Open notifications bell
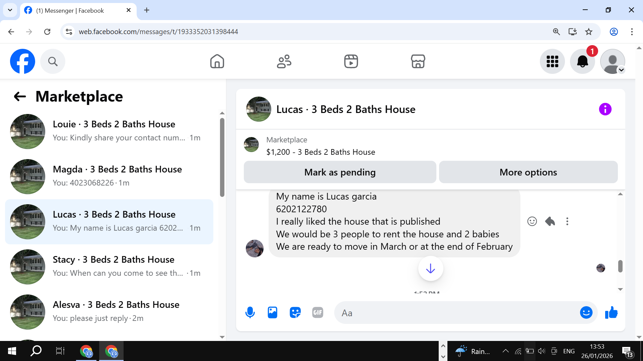 (582, 62)
